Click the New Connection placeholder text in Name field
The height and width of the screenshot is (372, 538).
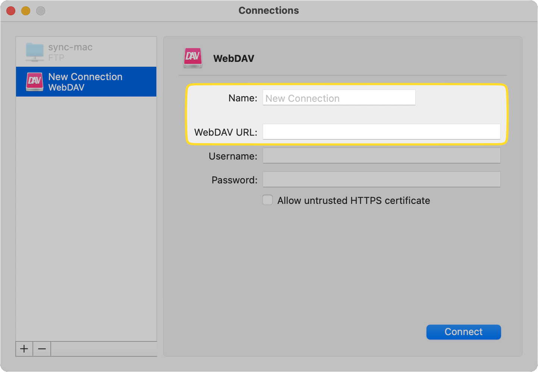click(302, 98)
